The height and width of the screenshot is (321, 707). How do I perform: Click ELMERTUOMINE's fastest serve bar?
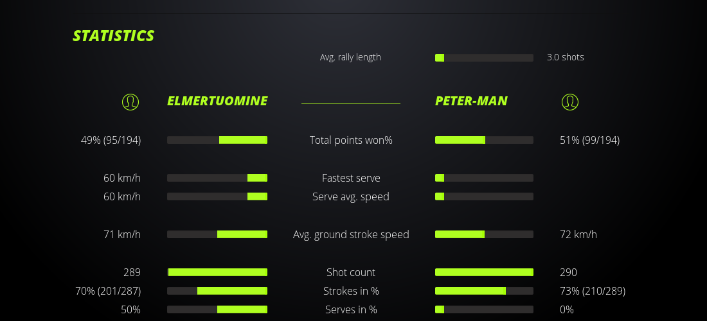[x=217, y=178]
